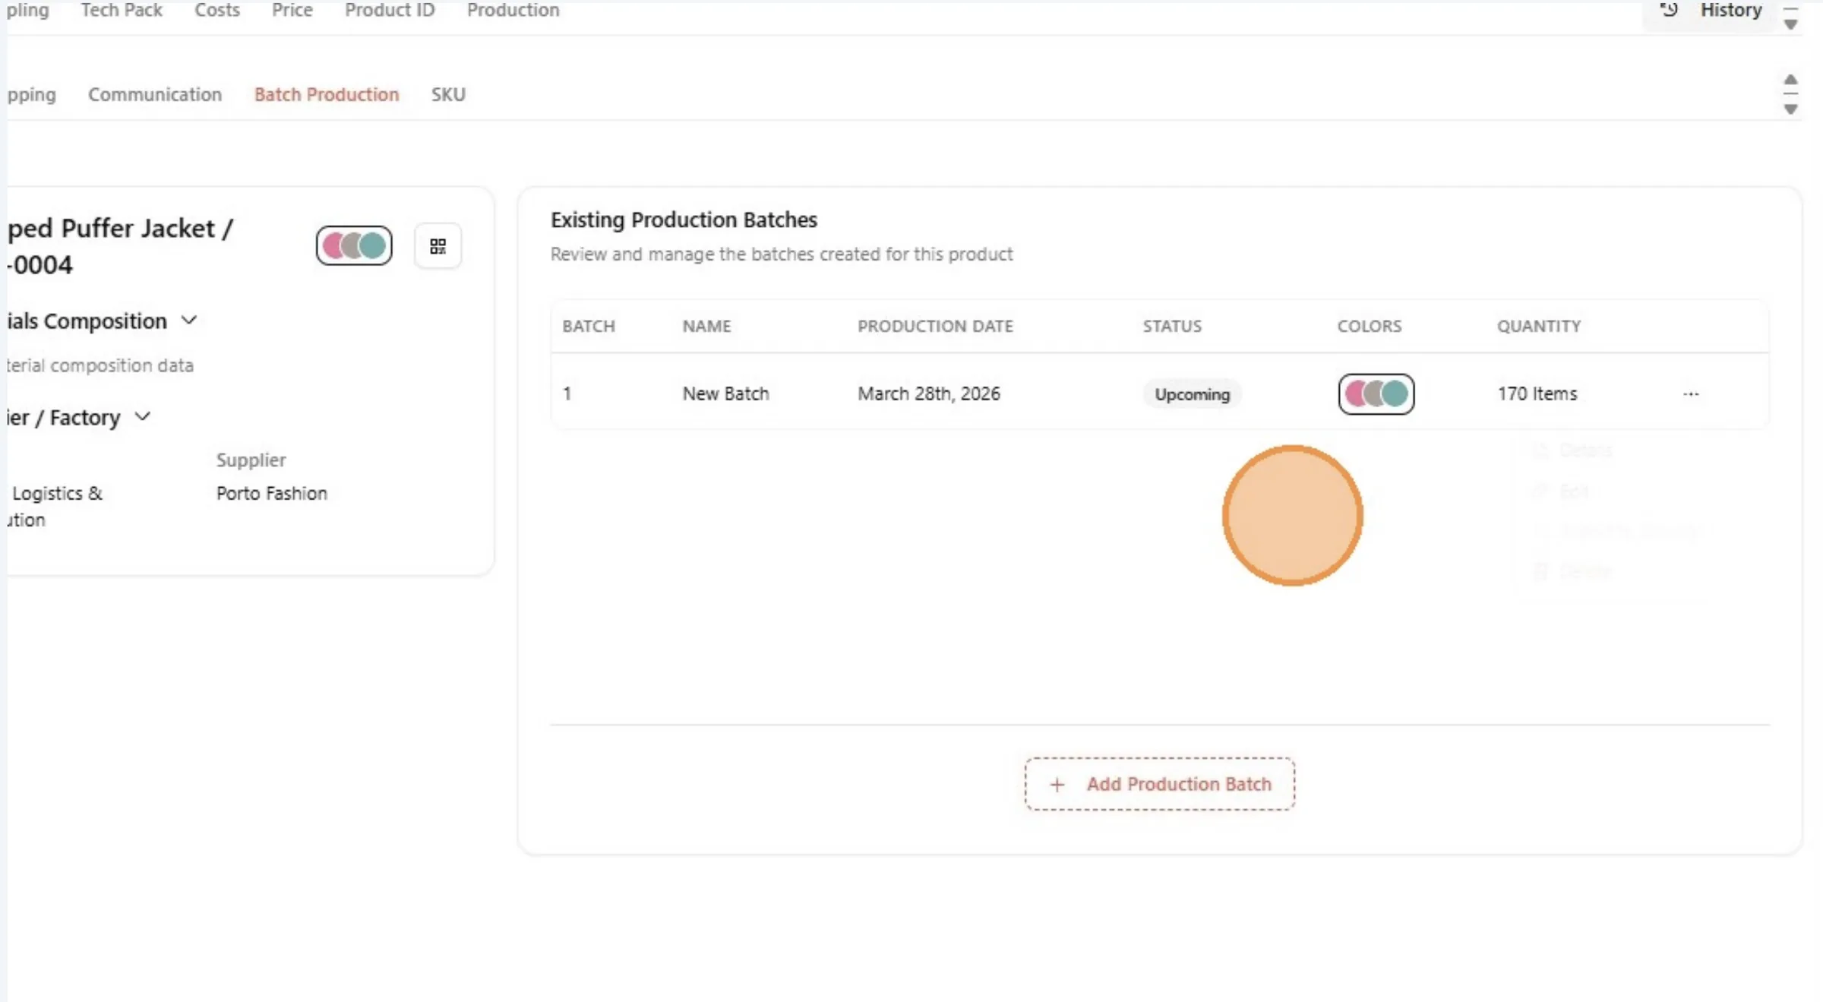Click the BATCH column header
The height and width of the screenshot is (1002, 1823).
click(589, 326)
